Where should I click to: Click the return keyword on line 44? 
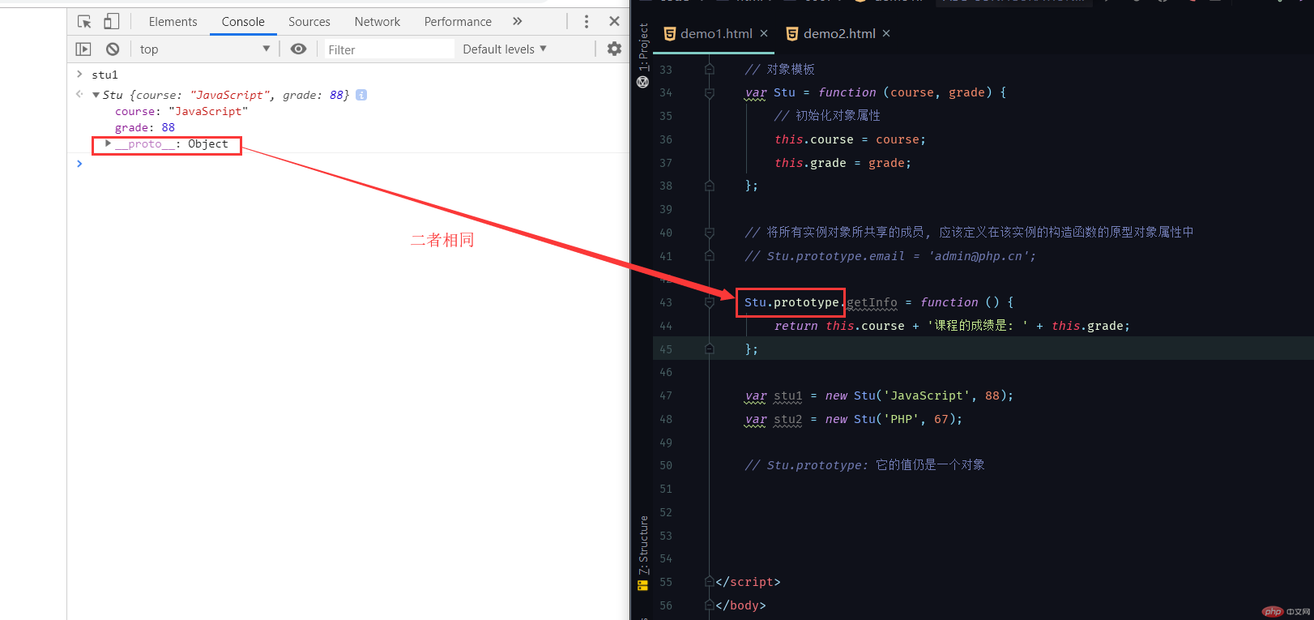point(796,326)
